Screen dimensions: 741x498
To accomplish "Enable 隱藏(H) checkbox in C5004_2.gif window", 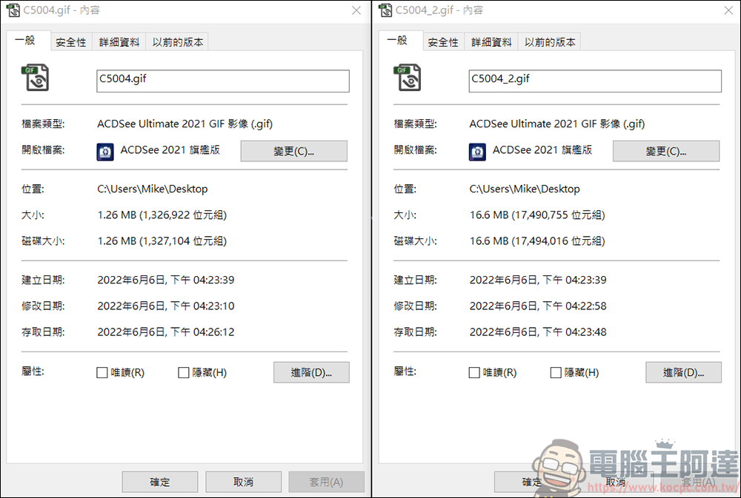I will point(556,372).
